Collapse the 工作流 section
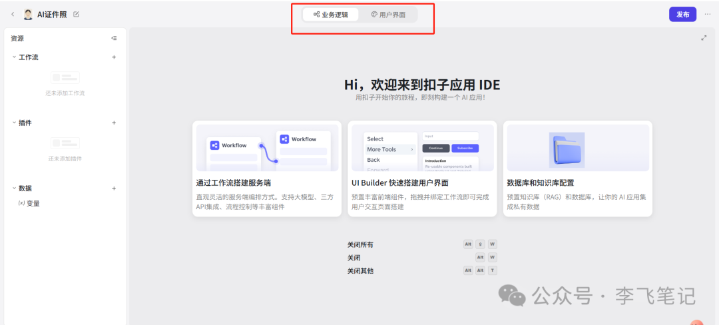This screenshot has width=719, height=325. pos(13,57)
